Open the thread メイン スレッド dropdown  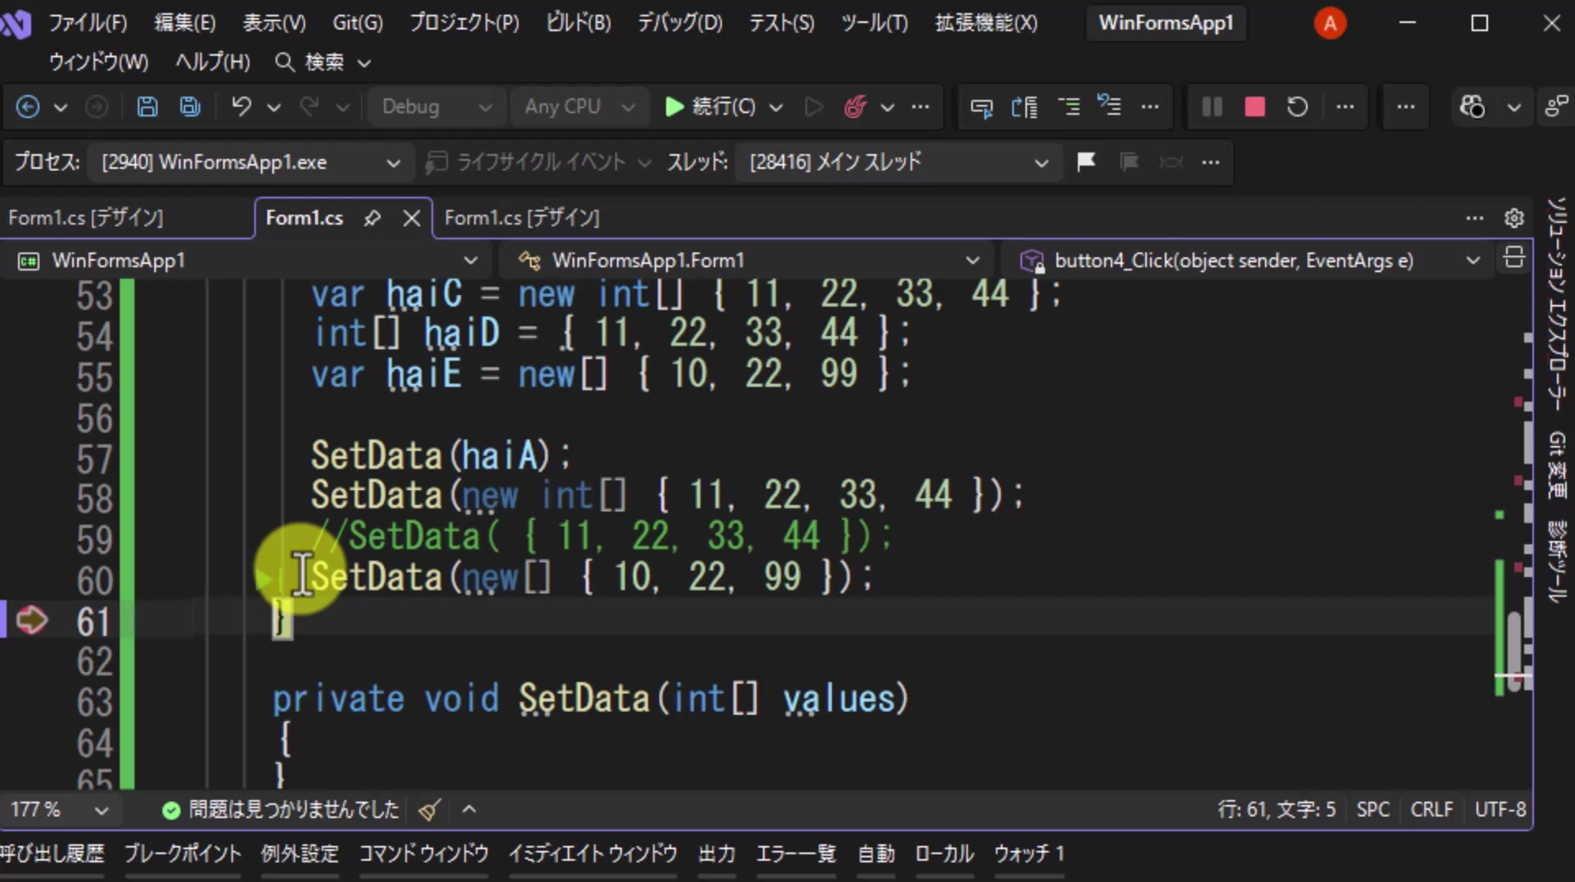(899, 162)
